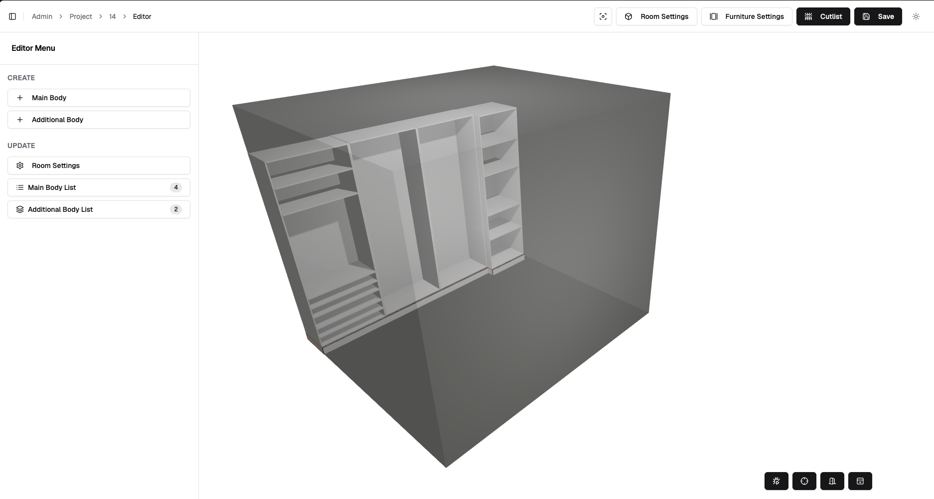Toggle the sidebar with the panel icon
The width and height of the screenshot is (934, 499).
pos(12,16)
